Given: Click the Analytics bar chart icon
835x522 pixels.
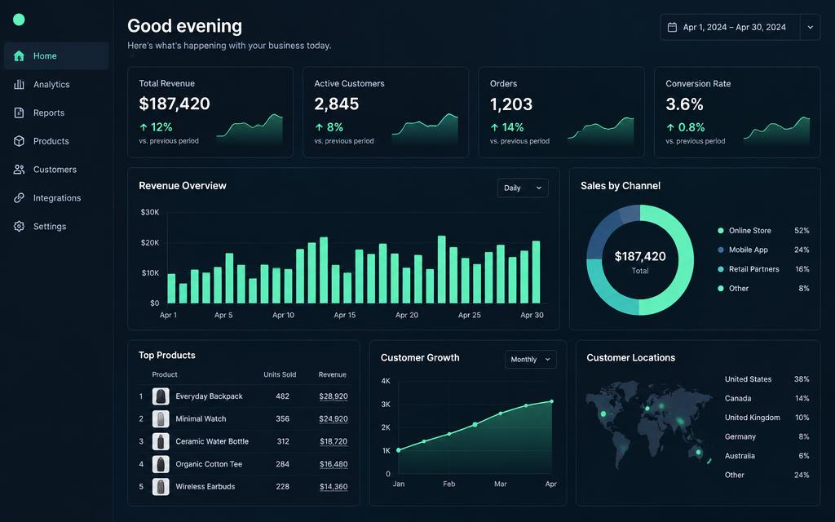Looking at the screenshot, I should pos(19,84).
